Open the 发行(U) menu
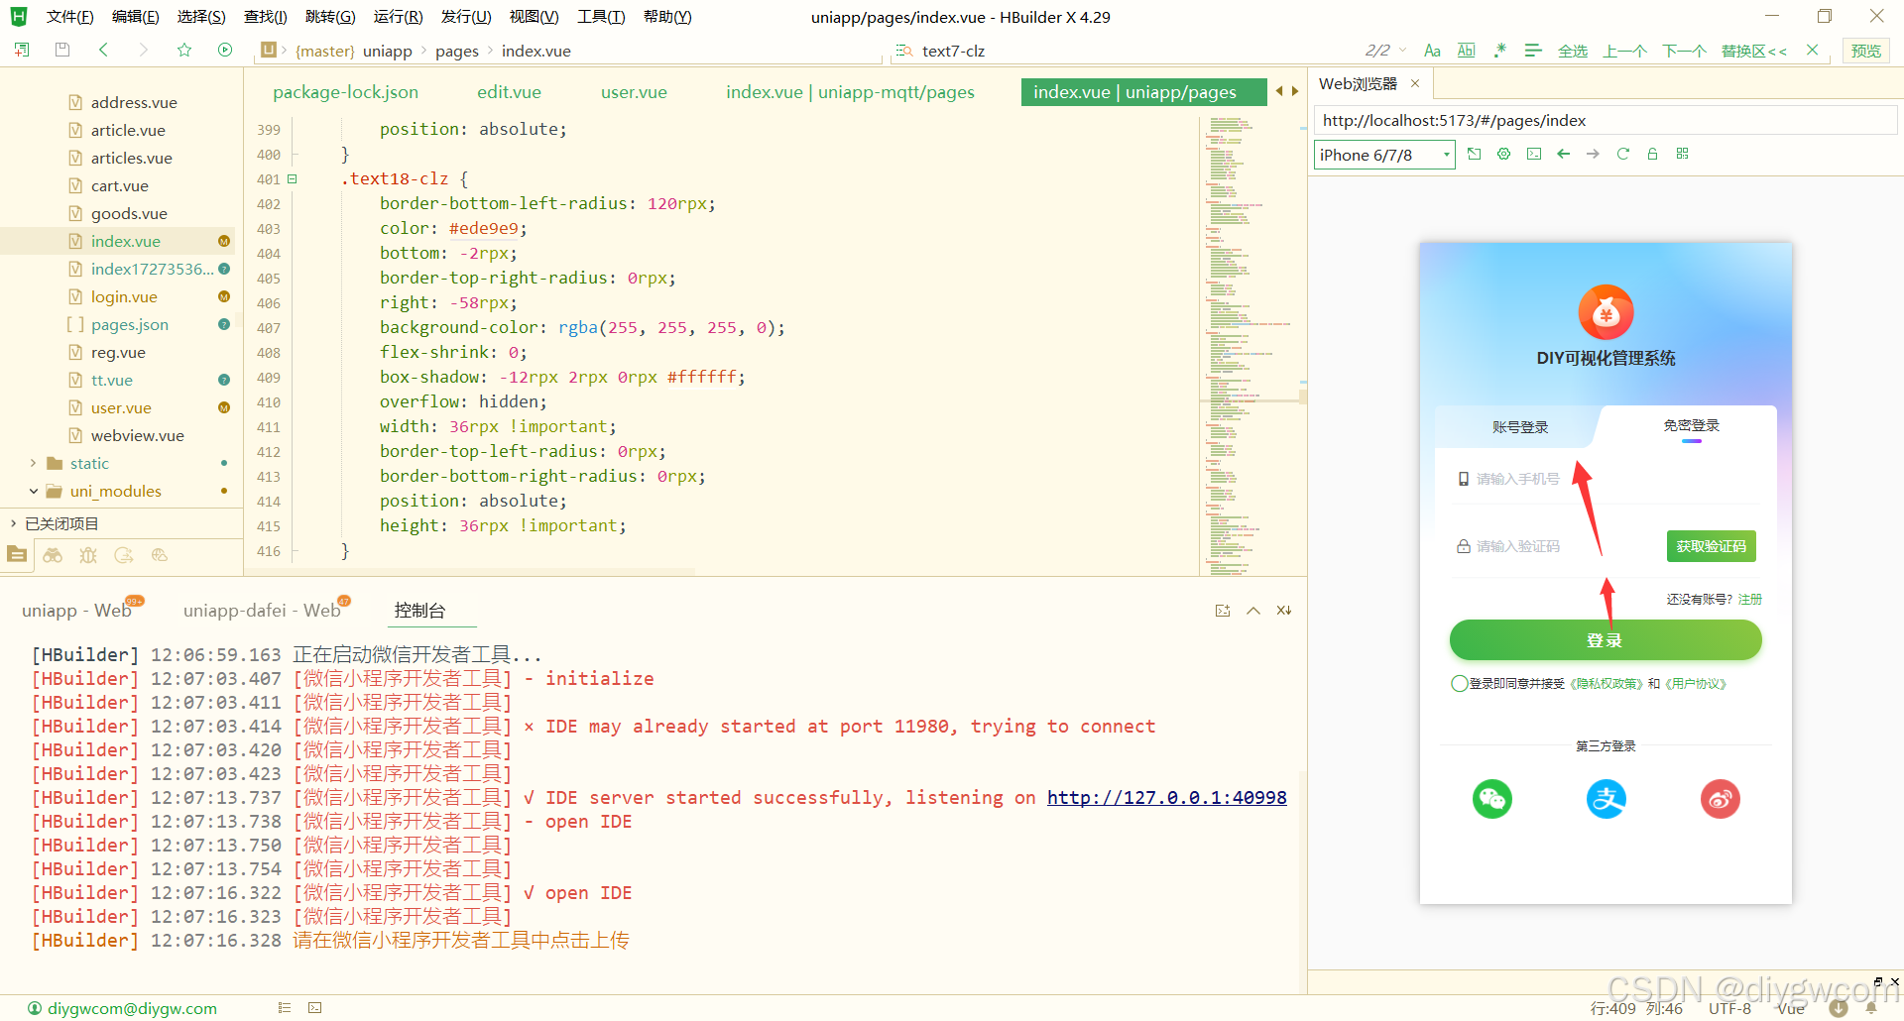The image size is (1904, 1021). (x=466, y=17)
